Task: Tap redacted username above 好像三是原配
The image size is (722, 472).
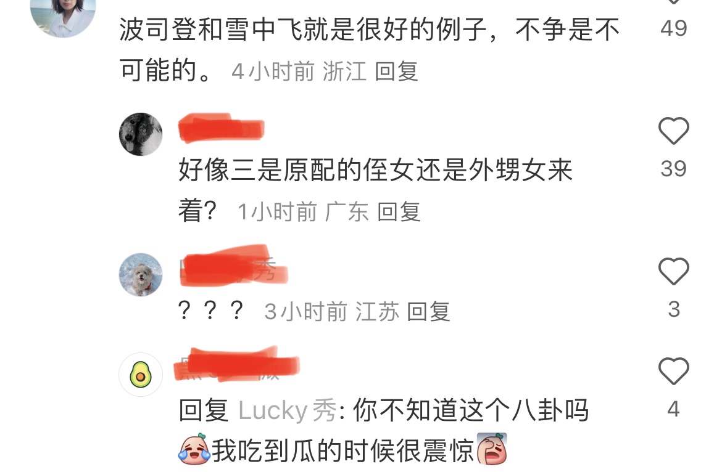Action: [x=221, y=128]
